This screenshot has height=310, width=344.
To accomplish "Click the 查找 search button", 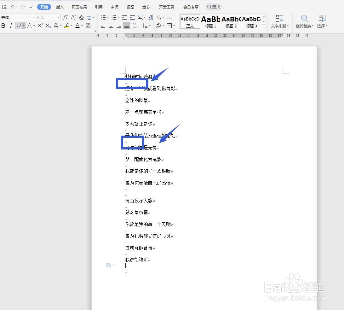I will click(213, 7).
